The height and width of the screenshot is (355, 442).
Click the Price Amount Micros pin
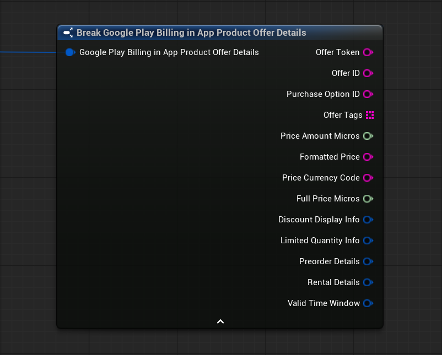(368, 136)
